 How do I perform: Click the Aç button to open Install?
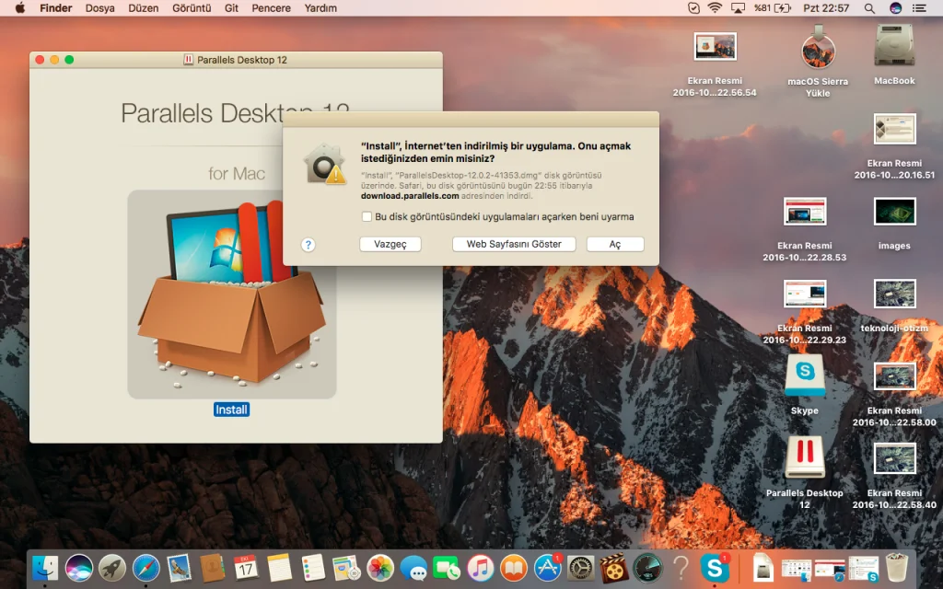(615, 245)
